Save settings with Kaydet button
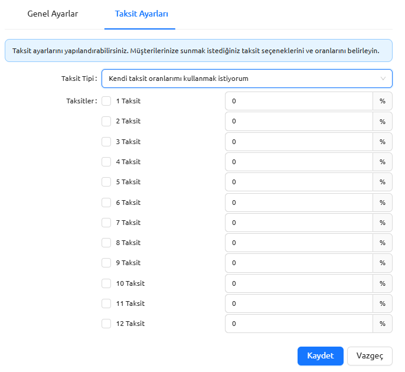The image size is (405, 372). pos(320,356)
